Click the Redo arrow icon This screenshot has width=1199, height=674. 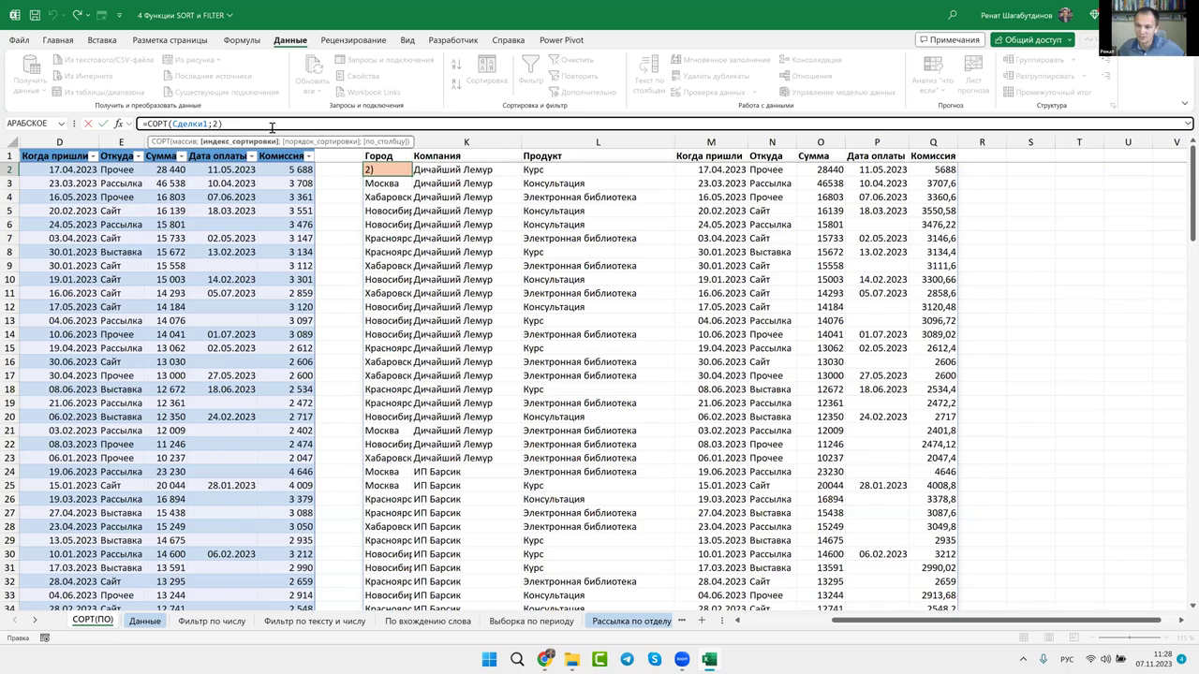tap(78, 15)
